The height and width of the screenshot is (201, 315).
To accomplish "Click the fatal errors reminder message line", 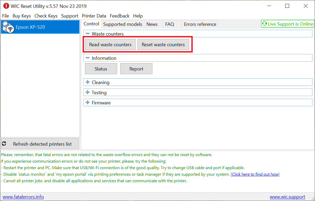I will [106, 155].
